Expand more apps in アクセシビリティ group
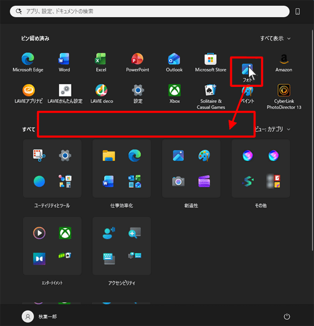This screenshot has height=326, width=314. tap(134, 255)
